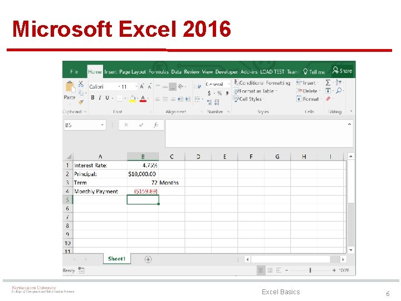Screen dimensions: 401x301
Task: Click the Fill down icon
Action: click(x=328, y=91)
